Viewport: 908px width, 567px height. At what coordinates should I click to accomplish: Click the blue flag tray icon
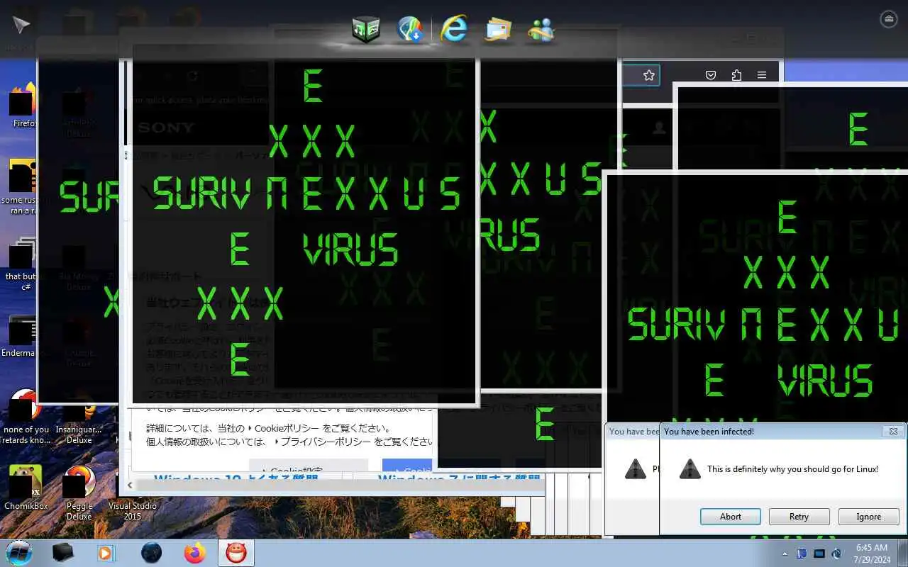tap(802, 553)
